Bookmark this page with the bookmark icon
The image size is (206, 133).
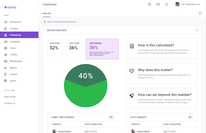[200, 13]
